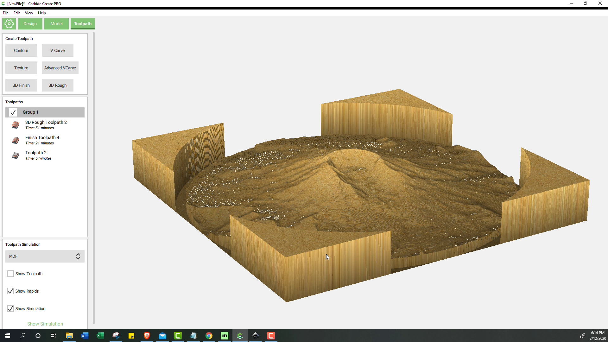Click the Advanced VCarve icon

(x=60, y=67)
